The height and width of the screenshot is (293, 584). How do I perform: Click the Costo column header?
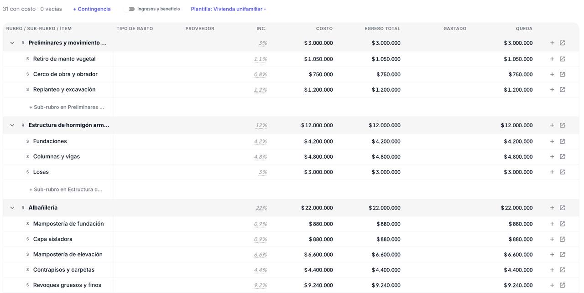click(324, 29)
